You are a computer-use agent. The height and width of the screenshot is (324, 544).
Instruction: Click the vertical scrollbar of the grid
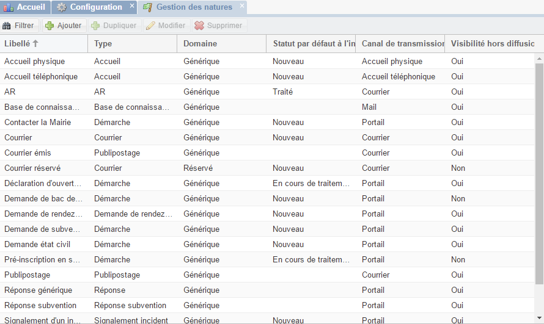tap(539, 171)
